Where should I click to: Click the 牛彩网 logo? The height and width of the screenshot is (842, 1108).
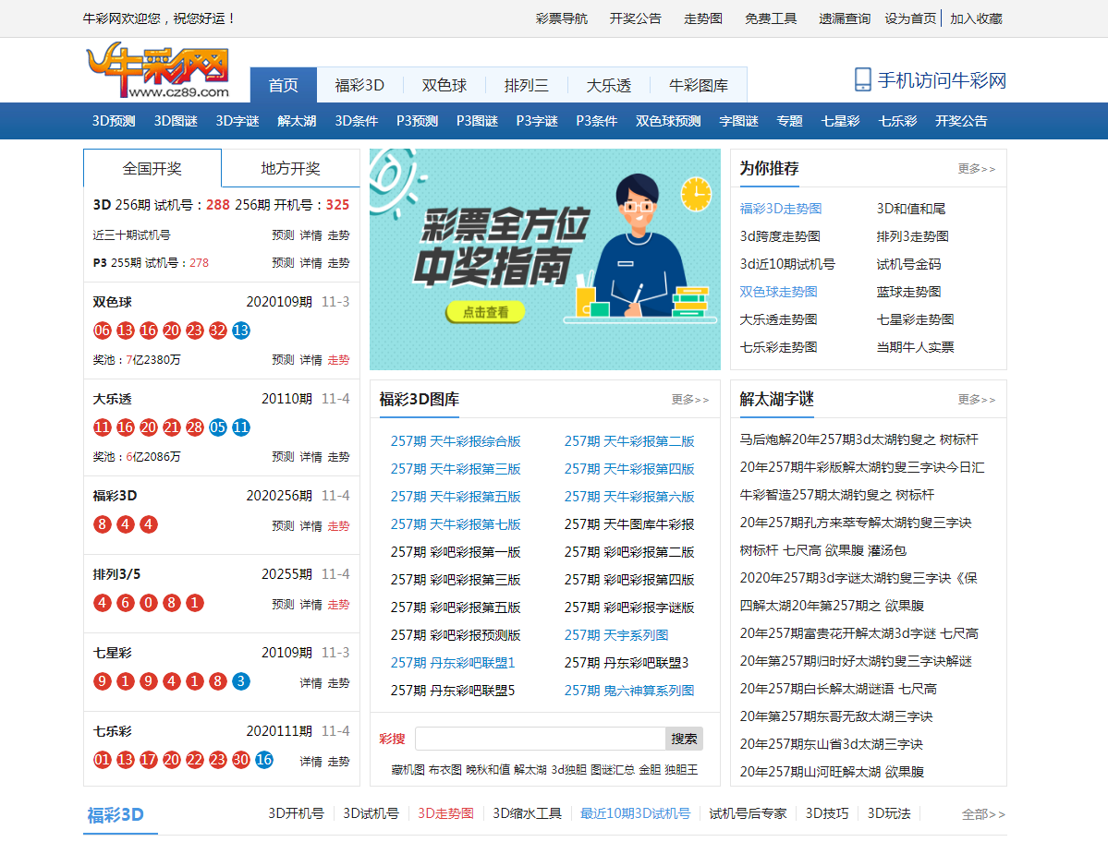[157, 72]
